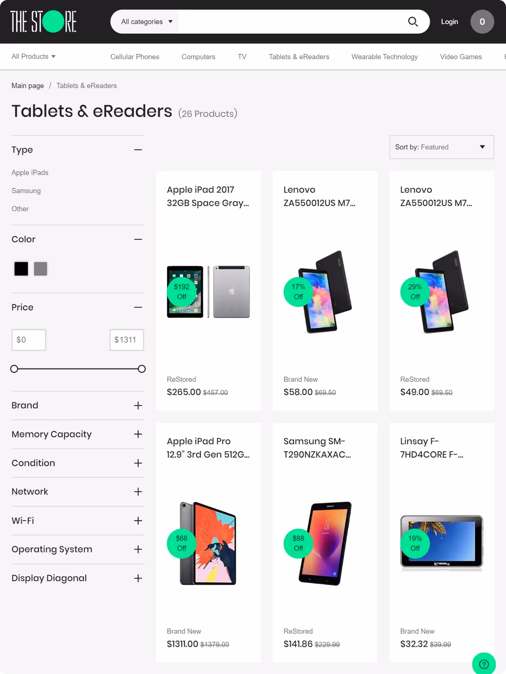506x674 pixels.
Task: Click the Login link
Action: pyautogui.click(x=449, y=22)
